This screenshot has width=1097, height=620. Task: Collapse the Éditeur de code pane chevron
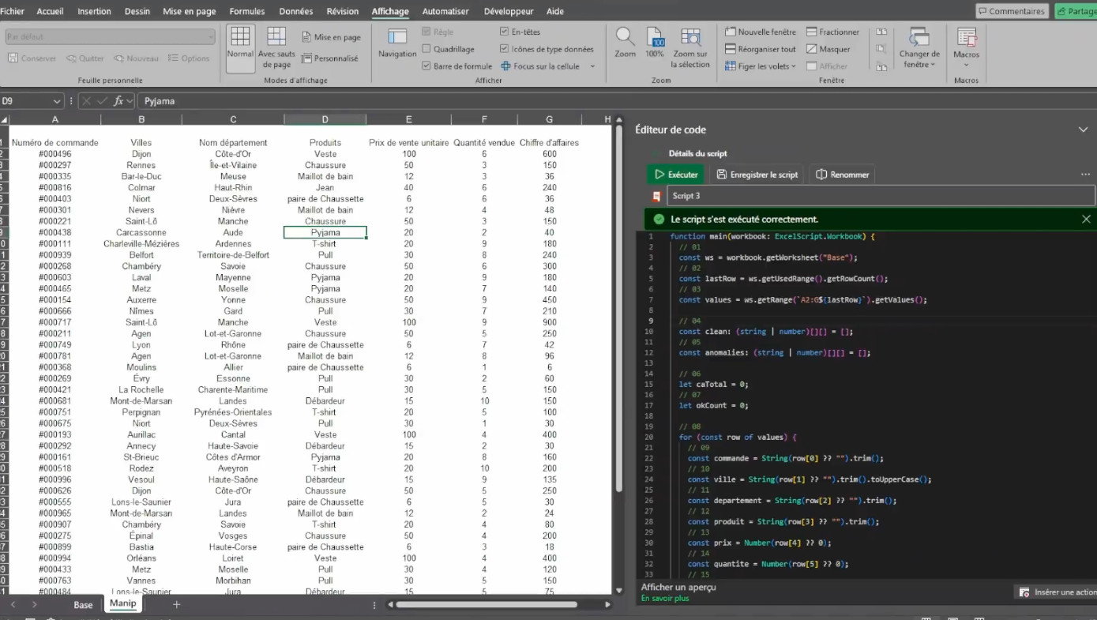tap(1083, 130)
